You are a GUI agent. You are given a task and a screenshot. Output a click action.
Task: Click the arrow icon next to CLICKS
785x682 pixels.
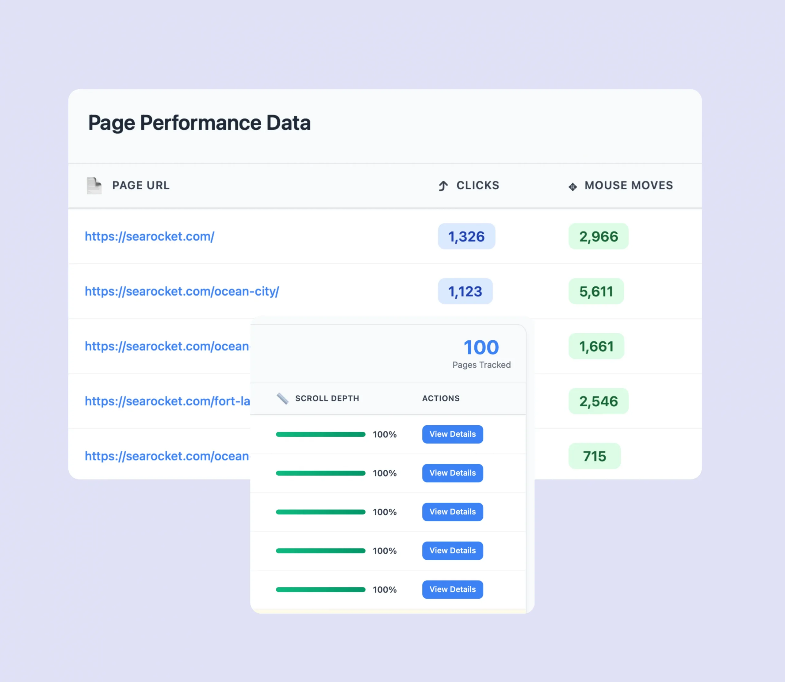coord(443,186)
